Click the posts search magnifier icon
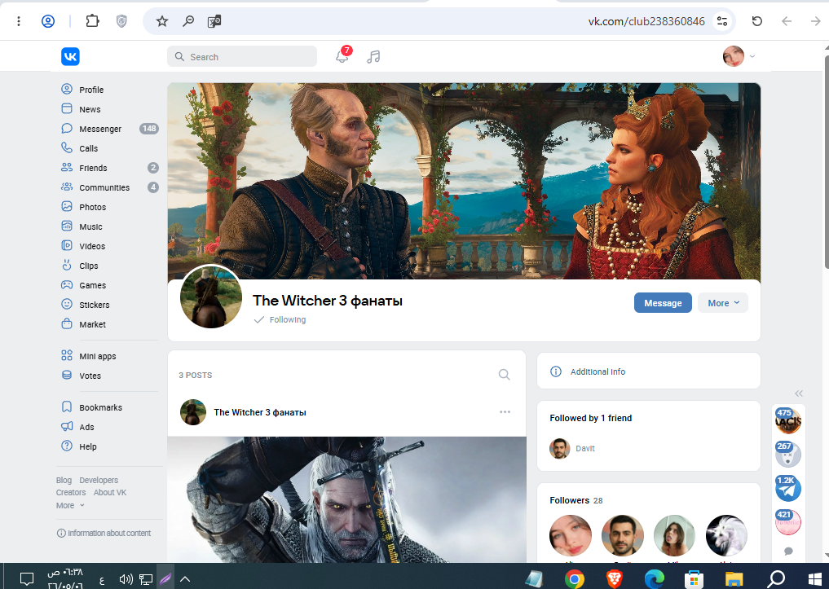Viewport: 829px width, 589px height. point(505,375)
